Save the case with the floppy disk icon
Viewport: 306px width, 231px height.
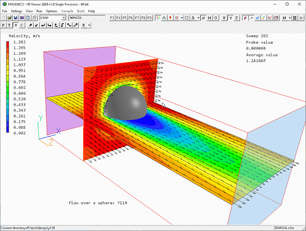pyautogui.click(x=16, y=18)
